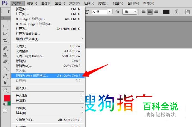
Task: Collapse the tools panel double-arrow
Action: click(2, 18)
